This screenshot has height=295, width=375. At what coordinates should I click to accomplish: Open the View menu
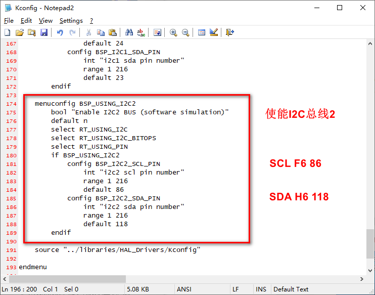pos(45,21)
